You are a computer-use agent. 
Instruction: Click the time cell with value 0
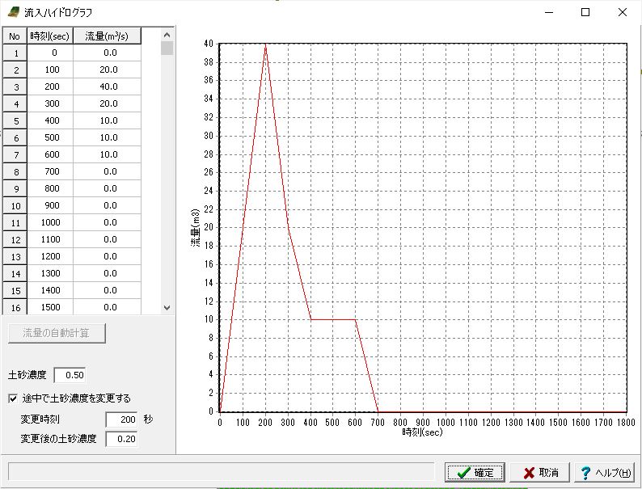(x=50, y=53)
